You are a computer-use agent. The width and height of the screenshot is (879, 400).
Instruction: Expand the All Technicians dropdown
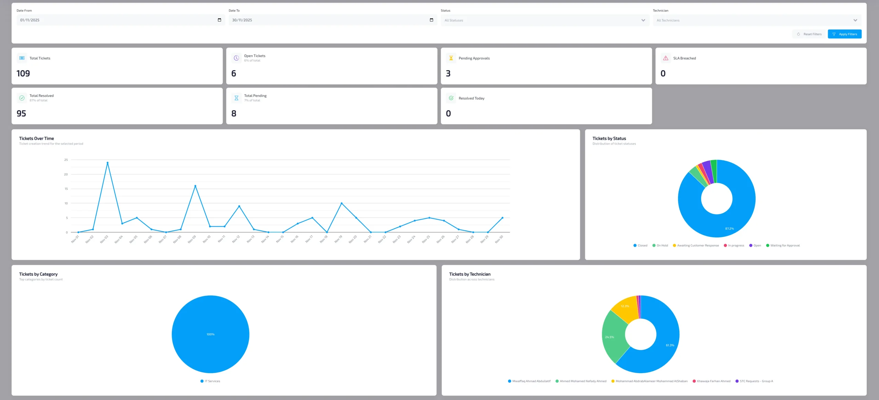point(757,20)
